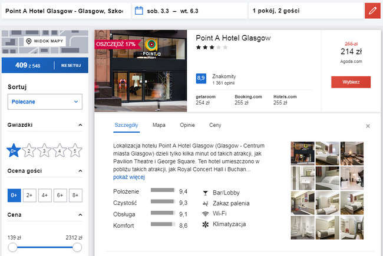The height and width of the screenshot is (256, 383).
Task: Click the maximum price slider handle
Action: tap(77, 247)
